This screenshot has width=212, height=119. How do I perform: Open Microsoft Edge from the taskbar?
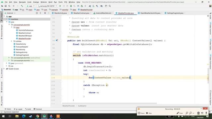pos(24,116)
